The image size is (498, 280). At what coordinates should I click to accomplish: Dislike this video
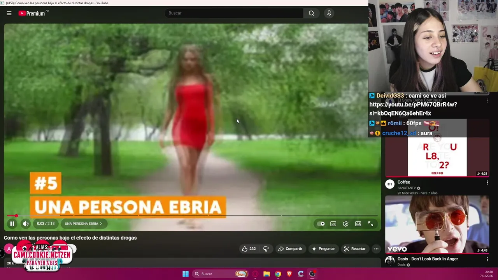pos(266,249)
